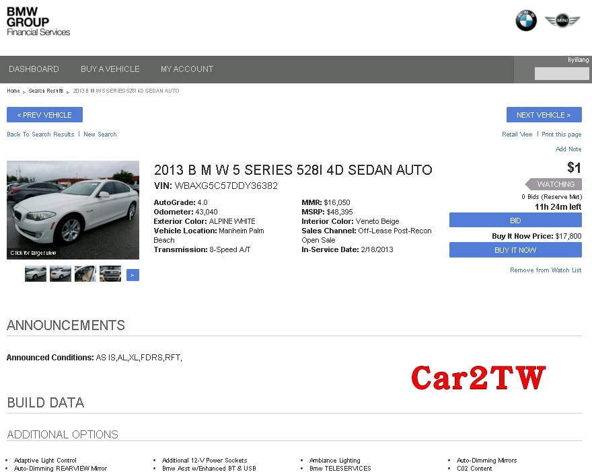Click the Ambiance Lighting option
This screenshot has height=472, width=592.
[x=335, y=461]
